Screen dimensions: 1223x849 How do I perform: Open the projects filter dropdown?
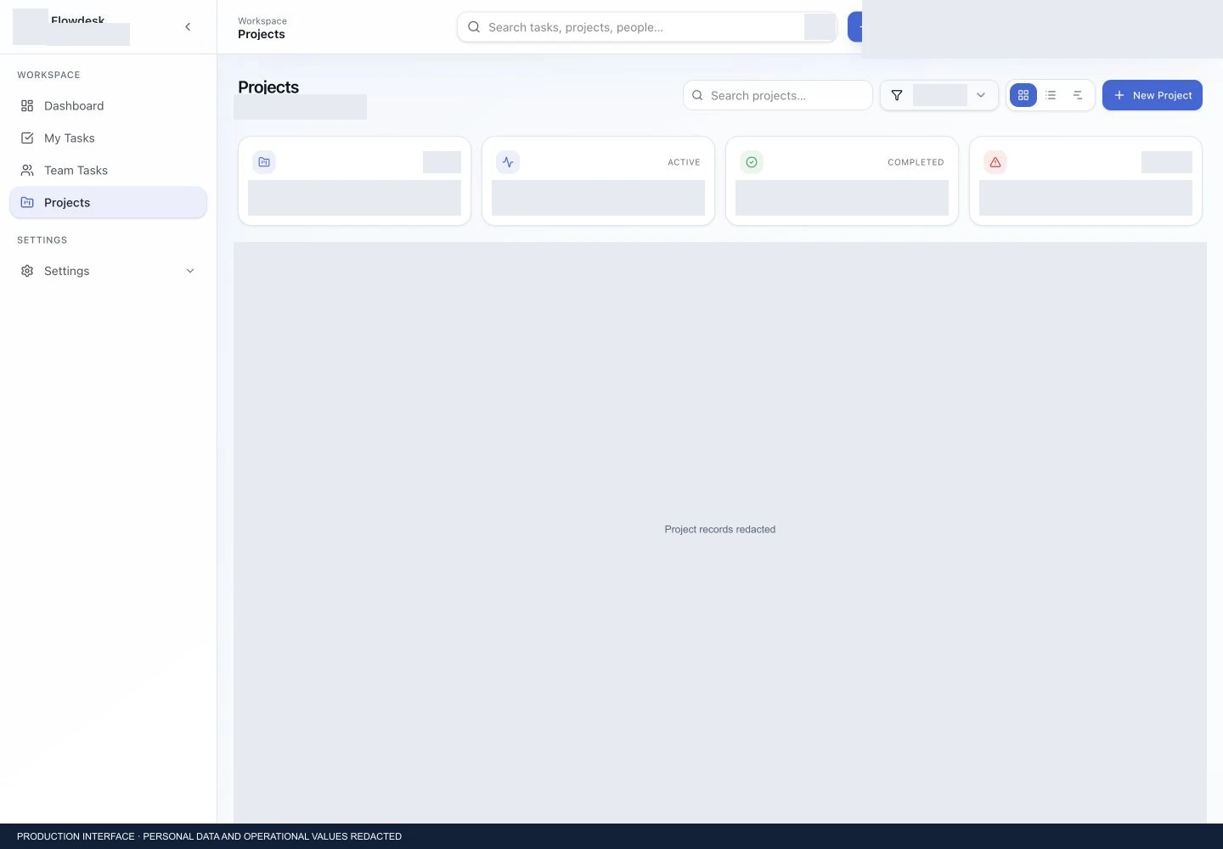coord(939,95)
